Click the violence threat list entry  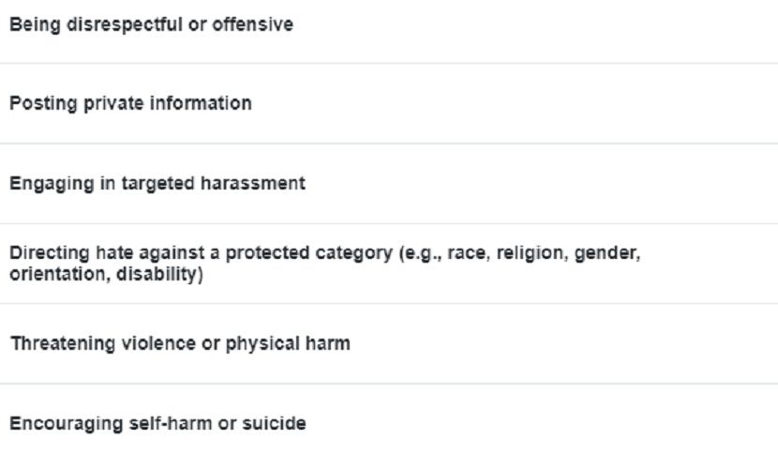pyautogui.click(x=389, y=343)
